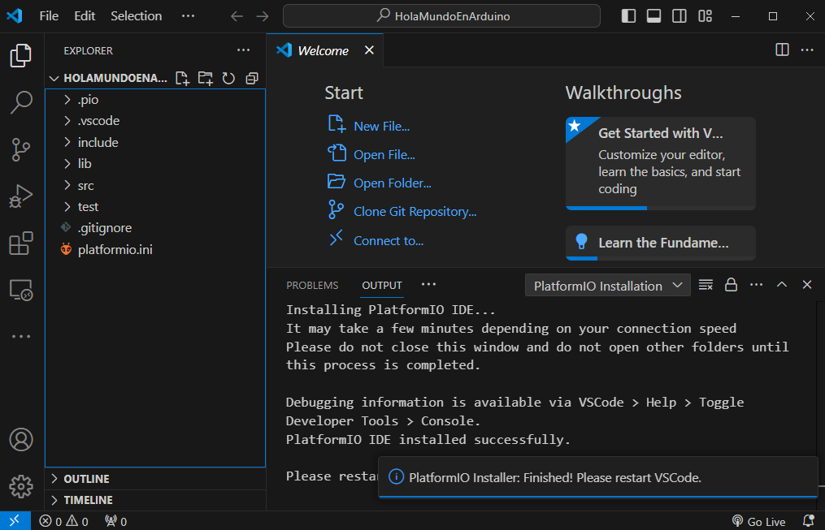The height and width of the screenshot is (530, 825).
Task: Open the Accounts menu
Action: (21, 440)
